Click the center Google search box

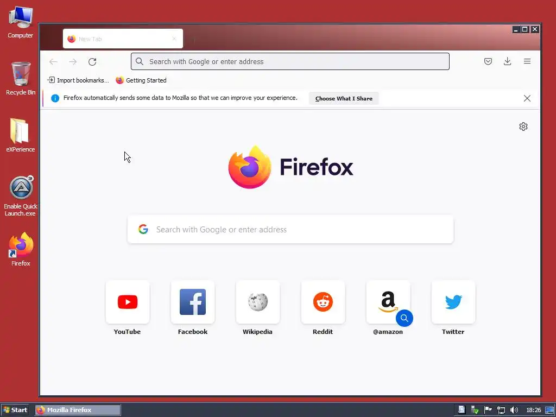tap(290, 230)
